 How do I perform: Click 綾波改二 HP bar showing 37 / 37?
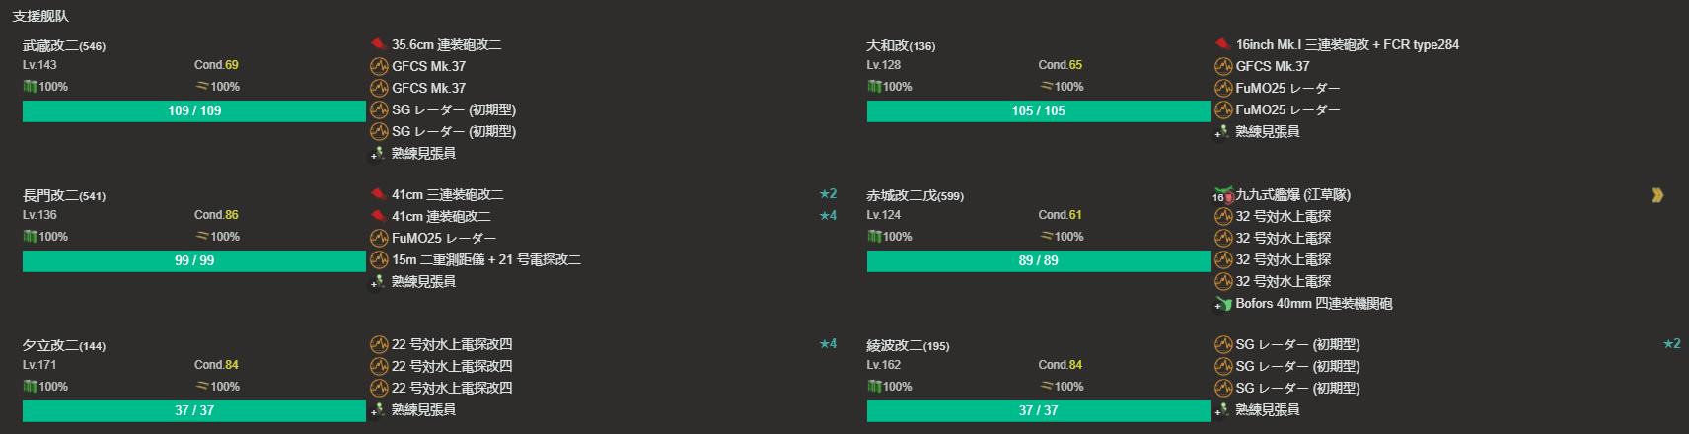click(x=1039, y=411)
